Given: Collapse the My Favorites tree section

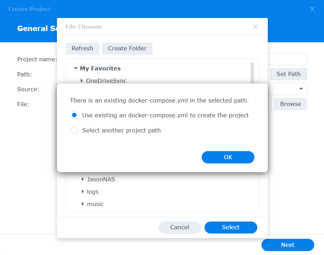Looking at the screenshot, I should pyautogui.click(x=76, y=68).
